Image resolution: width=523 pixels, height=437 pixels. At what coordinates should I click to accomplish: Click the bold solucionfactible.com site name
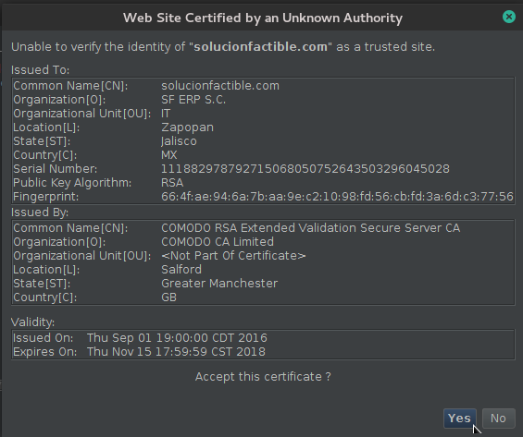tap(260, 47)
